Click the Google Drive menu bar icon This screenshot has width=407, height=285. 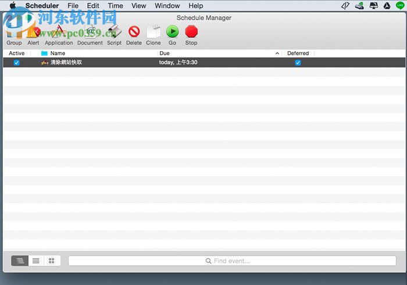click(387, 5)
